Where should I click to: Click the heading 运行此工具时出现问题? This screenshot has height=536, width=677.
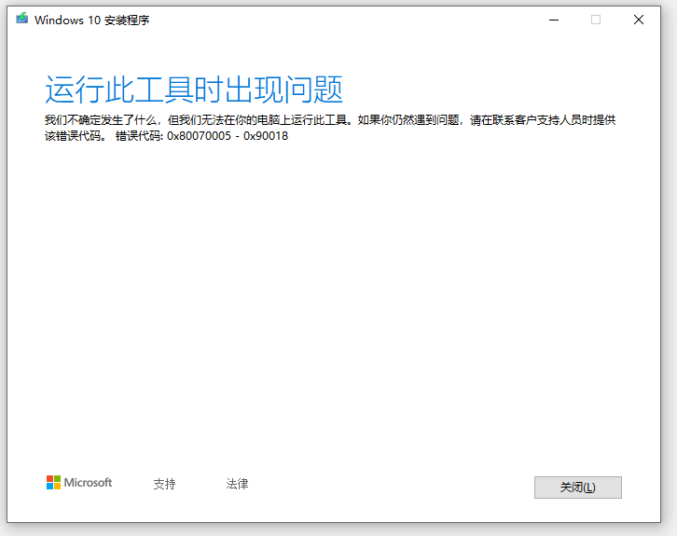[x=194, y=89]
